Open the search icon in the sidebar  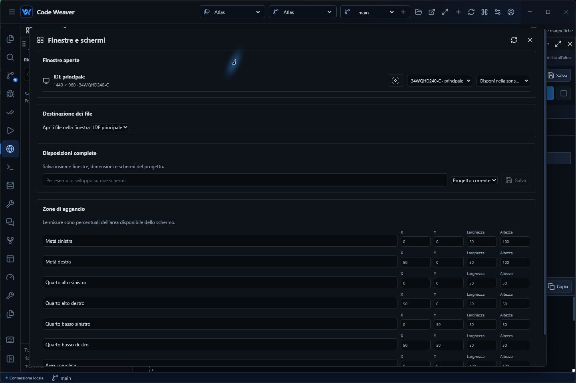pos(10,57)
